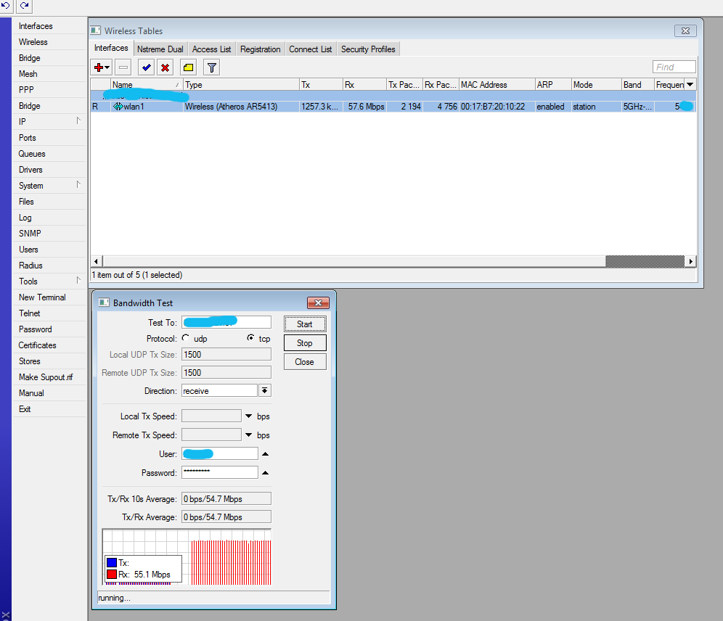Image resolution: width=723 pixels, height=621 pixels.
Task: Click the wlan1 interface icon in table
Action: pyautogui.click(x=118, y=107)
